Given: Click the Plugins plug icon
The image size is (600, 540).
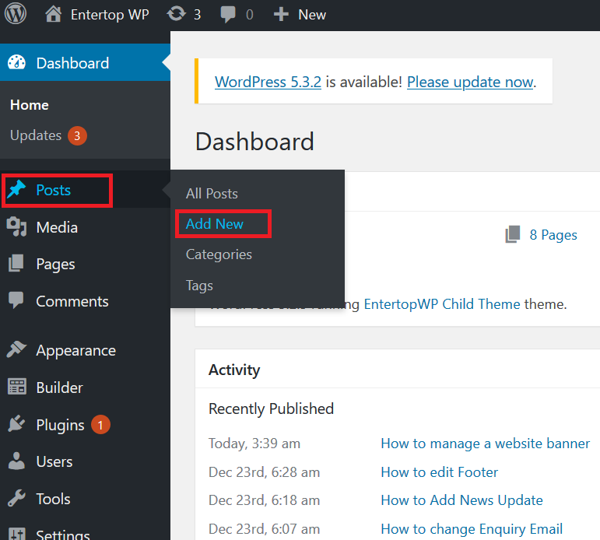Looking at the screenshot, I should coord(16,423).
